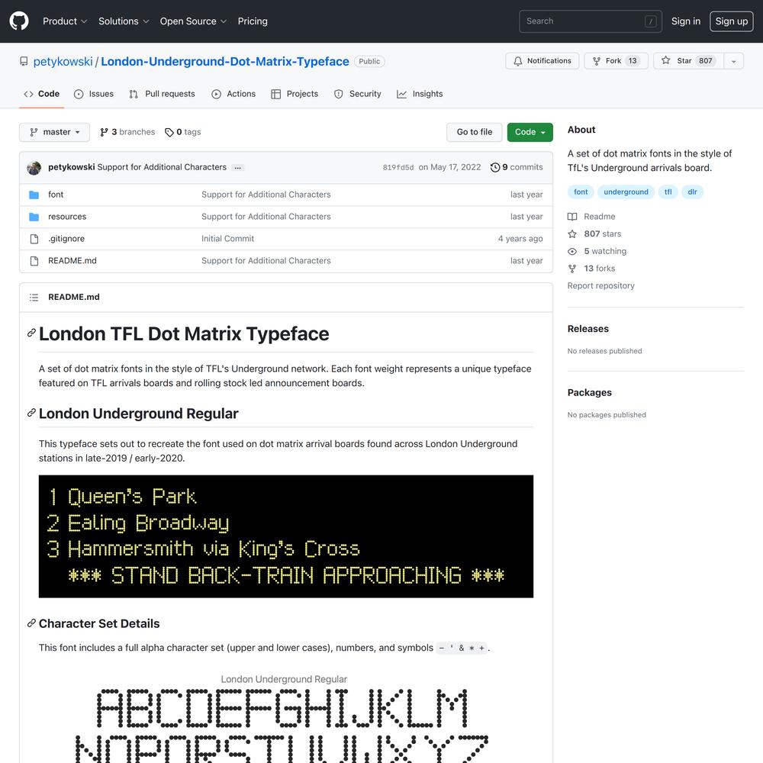Click the Sign in link

tap(686, 21)
